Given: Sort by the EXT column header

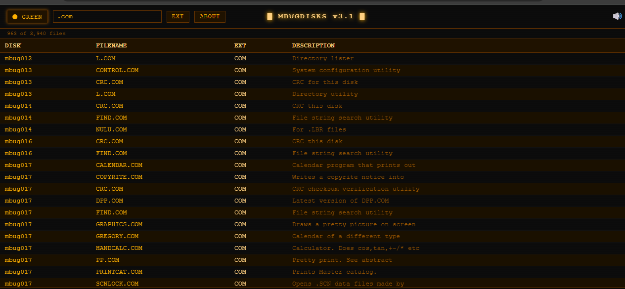Looking at the screenshot, I should (x=240, y=45).
